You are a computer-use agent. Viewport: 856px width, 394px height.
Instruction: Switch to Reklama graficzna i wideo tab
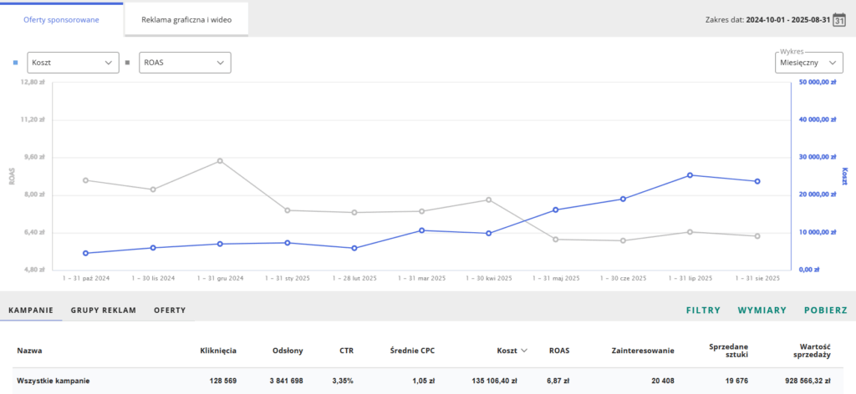coord(186,18)
